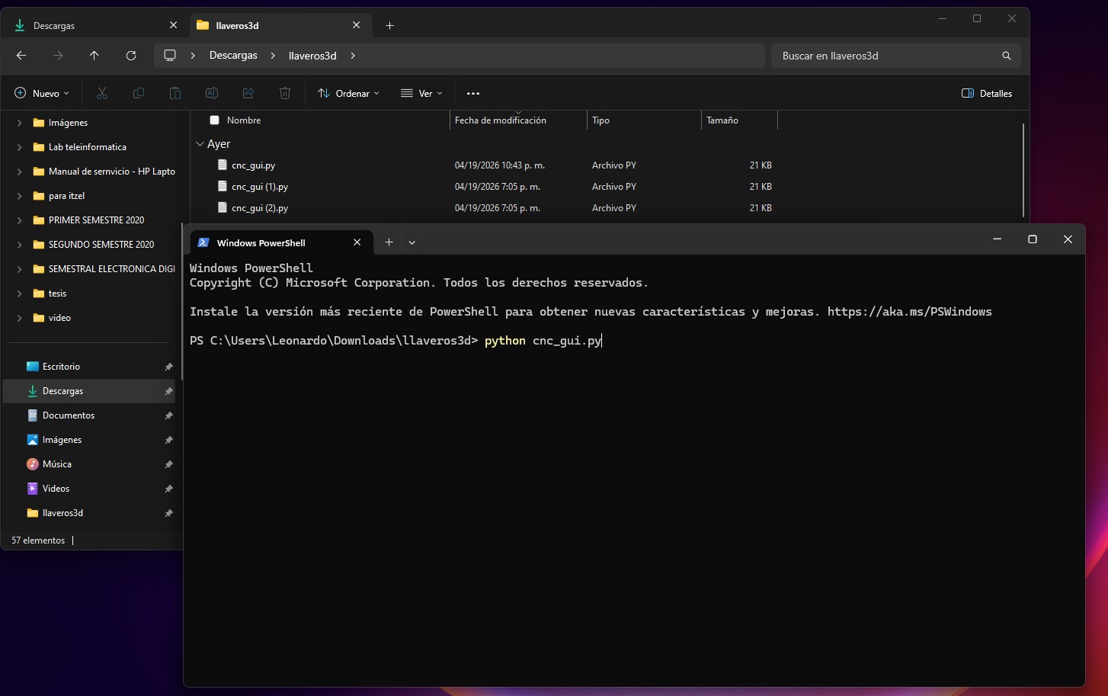This screenshot has height=696, width=1108.
Task: Expand the para itzel folder node
Action: (x=20, y=196)
